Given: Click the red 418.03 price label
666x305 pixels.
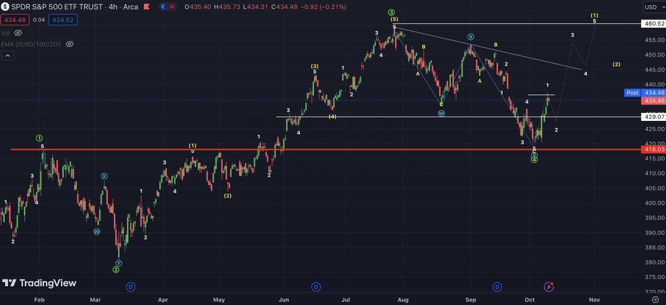Looking at the screenshot, I should click(653, 150).
